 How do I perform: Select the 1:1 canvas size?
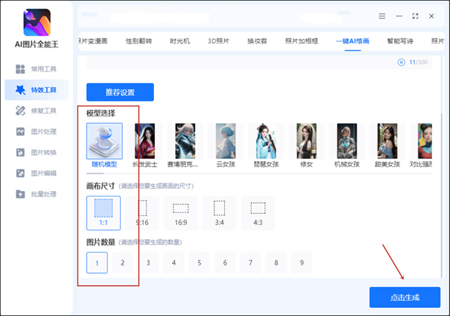103,213
